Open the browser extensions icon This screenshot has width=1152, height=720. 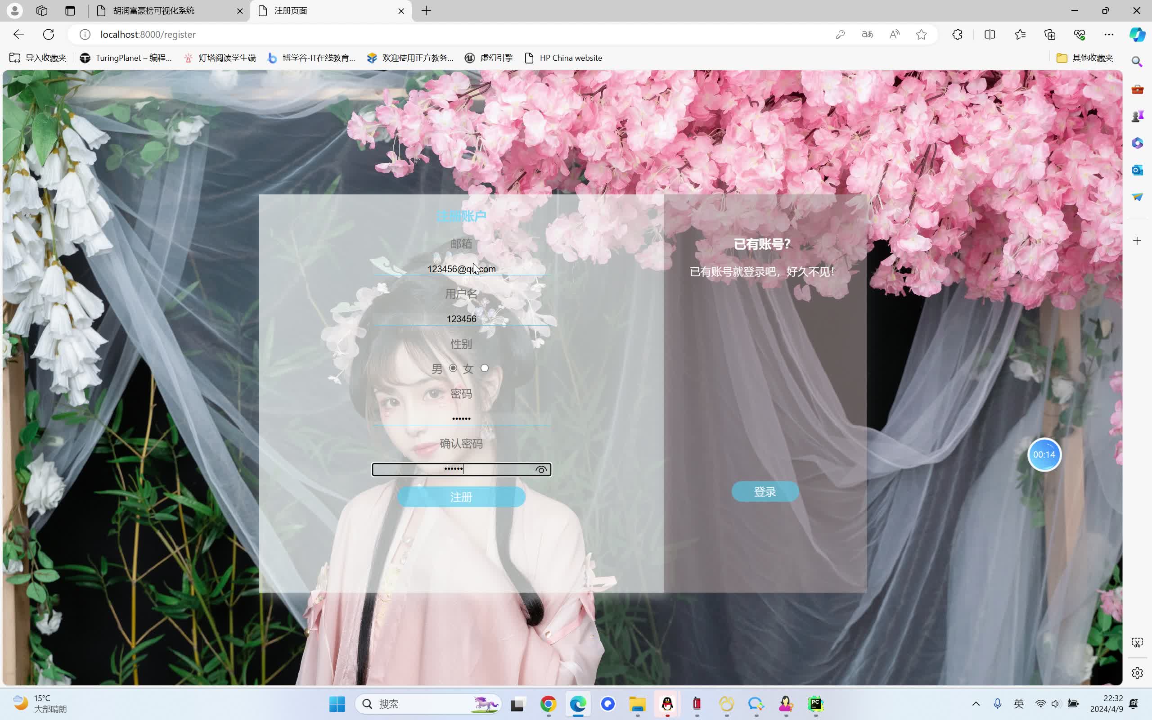coord(957,34)
